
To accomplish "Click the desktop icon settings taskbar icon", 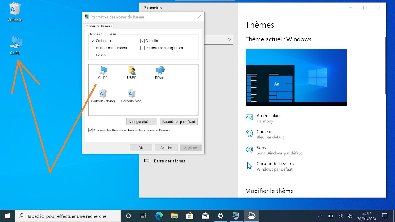I will [x=236, y=216].
